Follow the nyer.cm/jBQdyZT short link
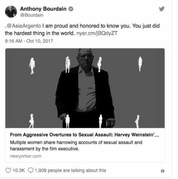The image size is (178, 179). point(97,33)
